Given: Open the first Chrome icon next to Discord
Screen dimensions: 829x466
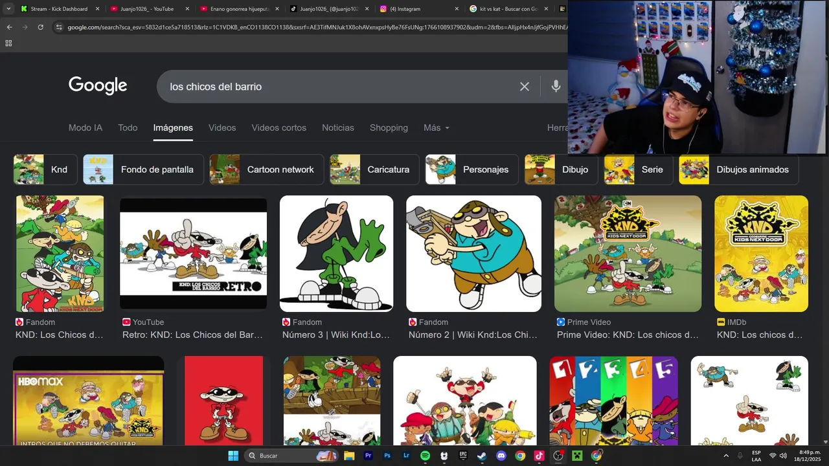Looking at the screenshot, I should (520, 456).
